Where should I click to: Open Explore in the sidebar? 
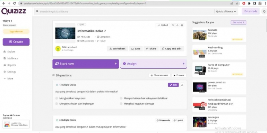click(x=9, y=51)
